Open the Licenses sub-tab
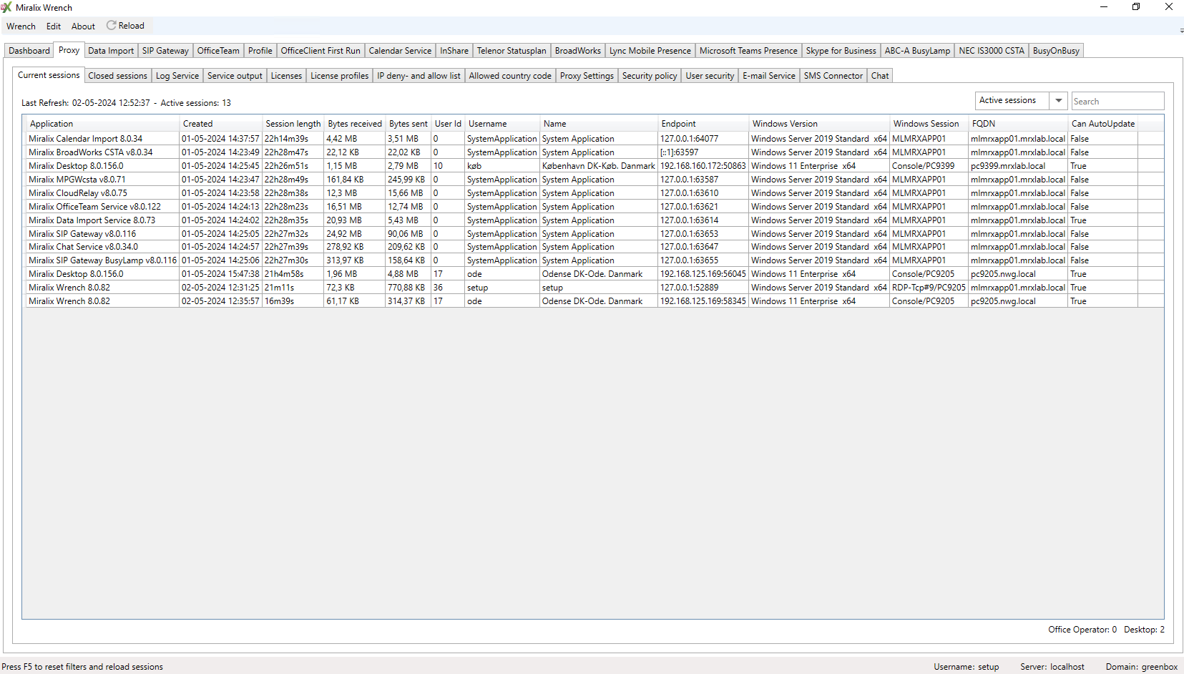Screen dimensions: 1184x674 click(x=286, y=76)
